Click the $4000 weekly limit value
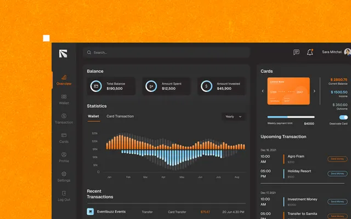Viewport: 351px width, 219px height. pyautogui.click(x=309, y=124)
